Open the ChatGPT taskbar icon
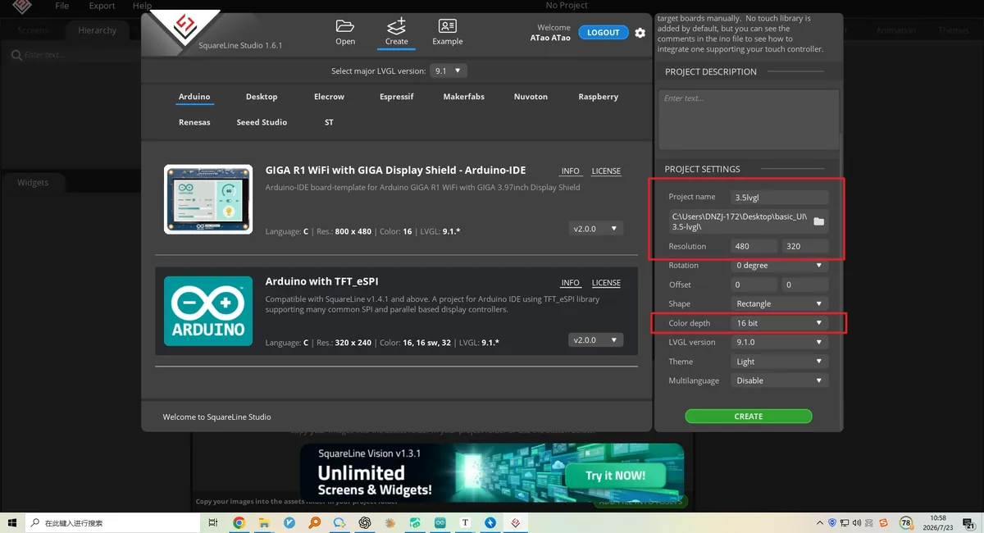Screen dimensions: 984x533 [x=365, y=522]
